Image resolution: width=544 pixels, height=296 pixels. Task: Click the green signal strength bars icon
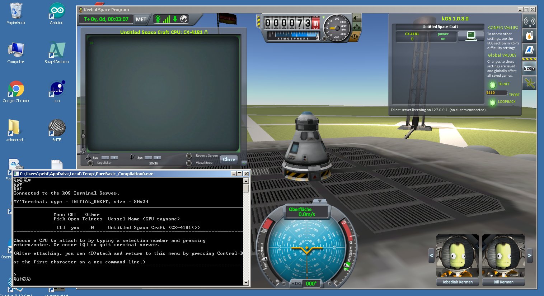[166, 19]
